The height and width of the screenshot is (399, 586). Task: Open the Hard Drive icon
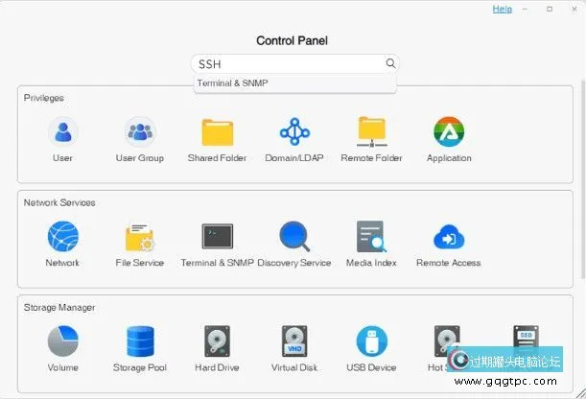[217, 341]
